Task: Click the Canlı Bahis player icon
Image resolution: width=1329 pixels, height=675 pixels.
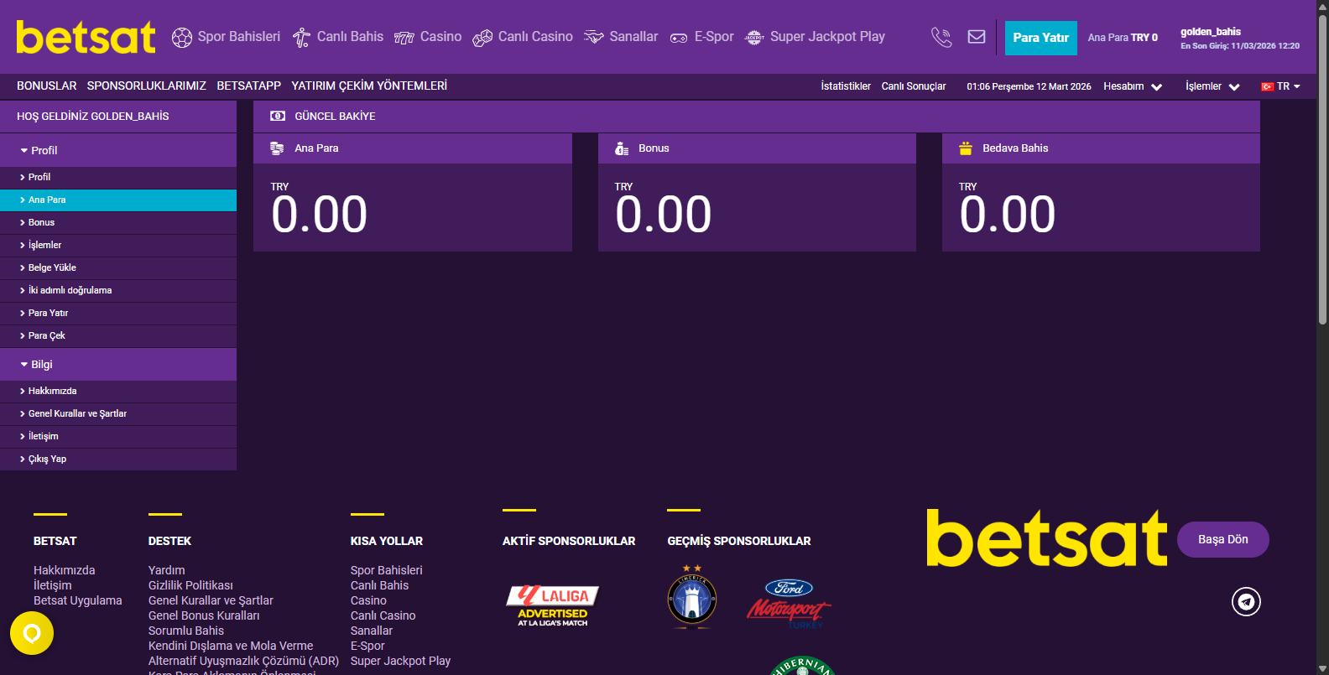Action: (x=301, y=38)
